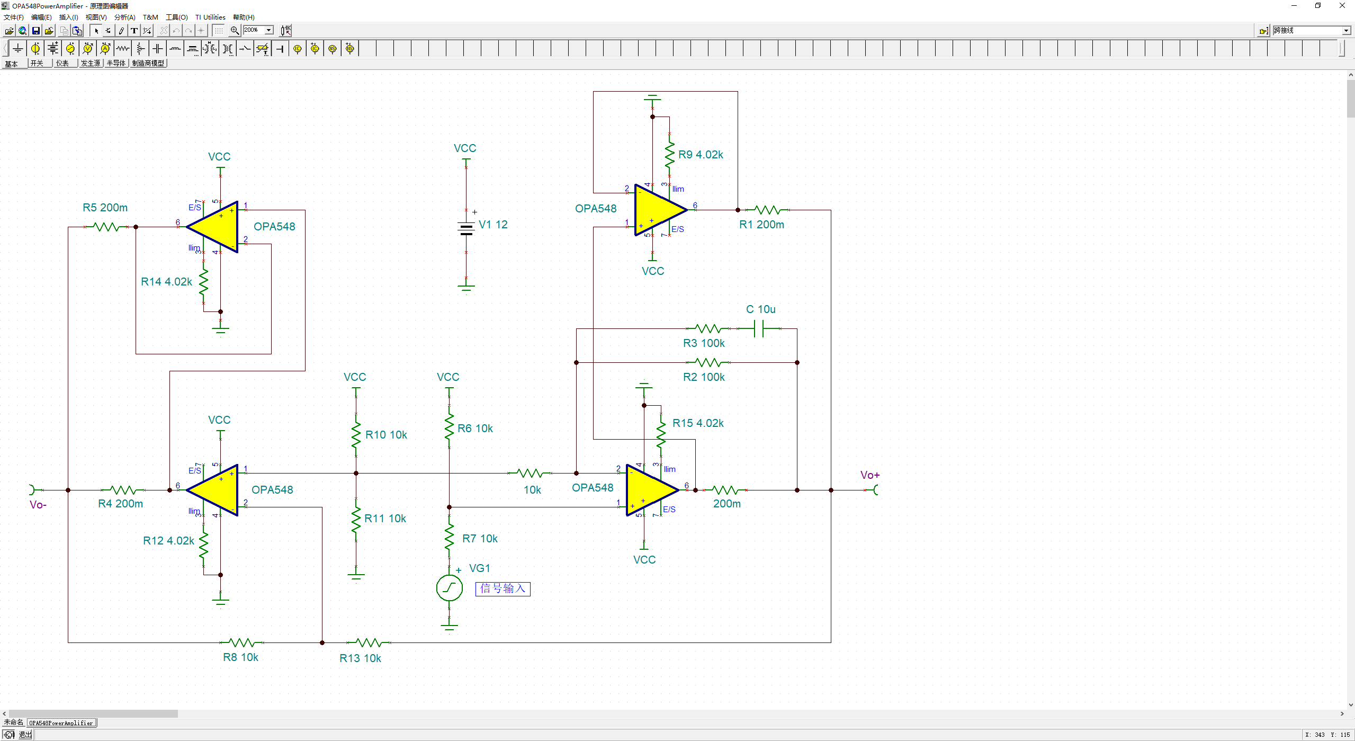Toggle the switch component tool
The image size is (1355, 741).
pos(245,49)
